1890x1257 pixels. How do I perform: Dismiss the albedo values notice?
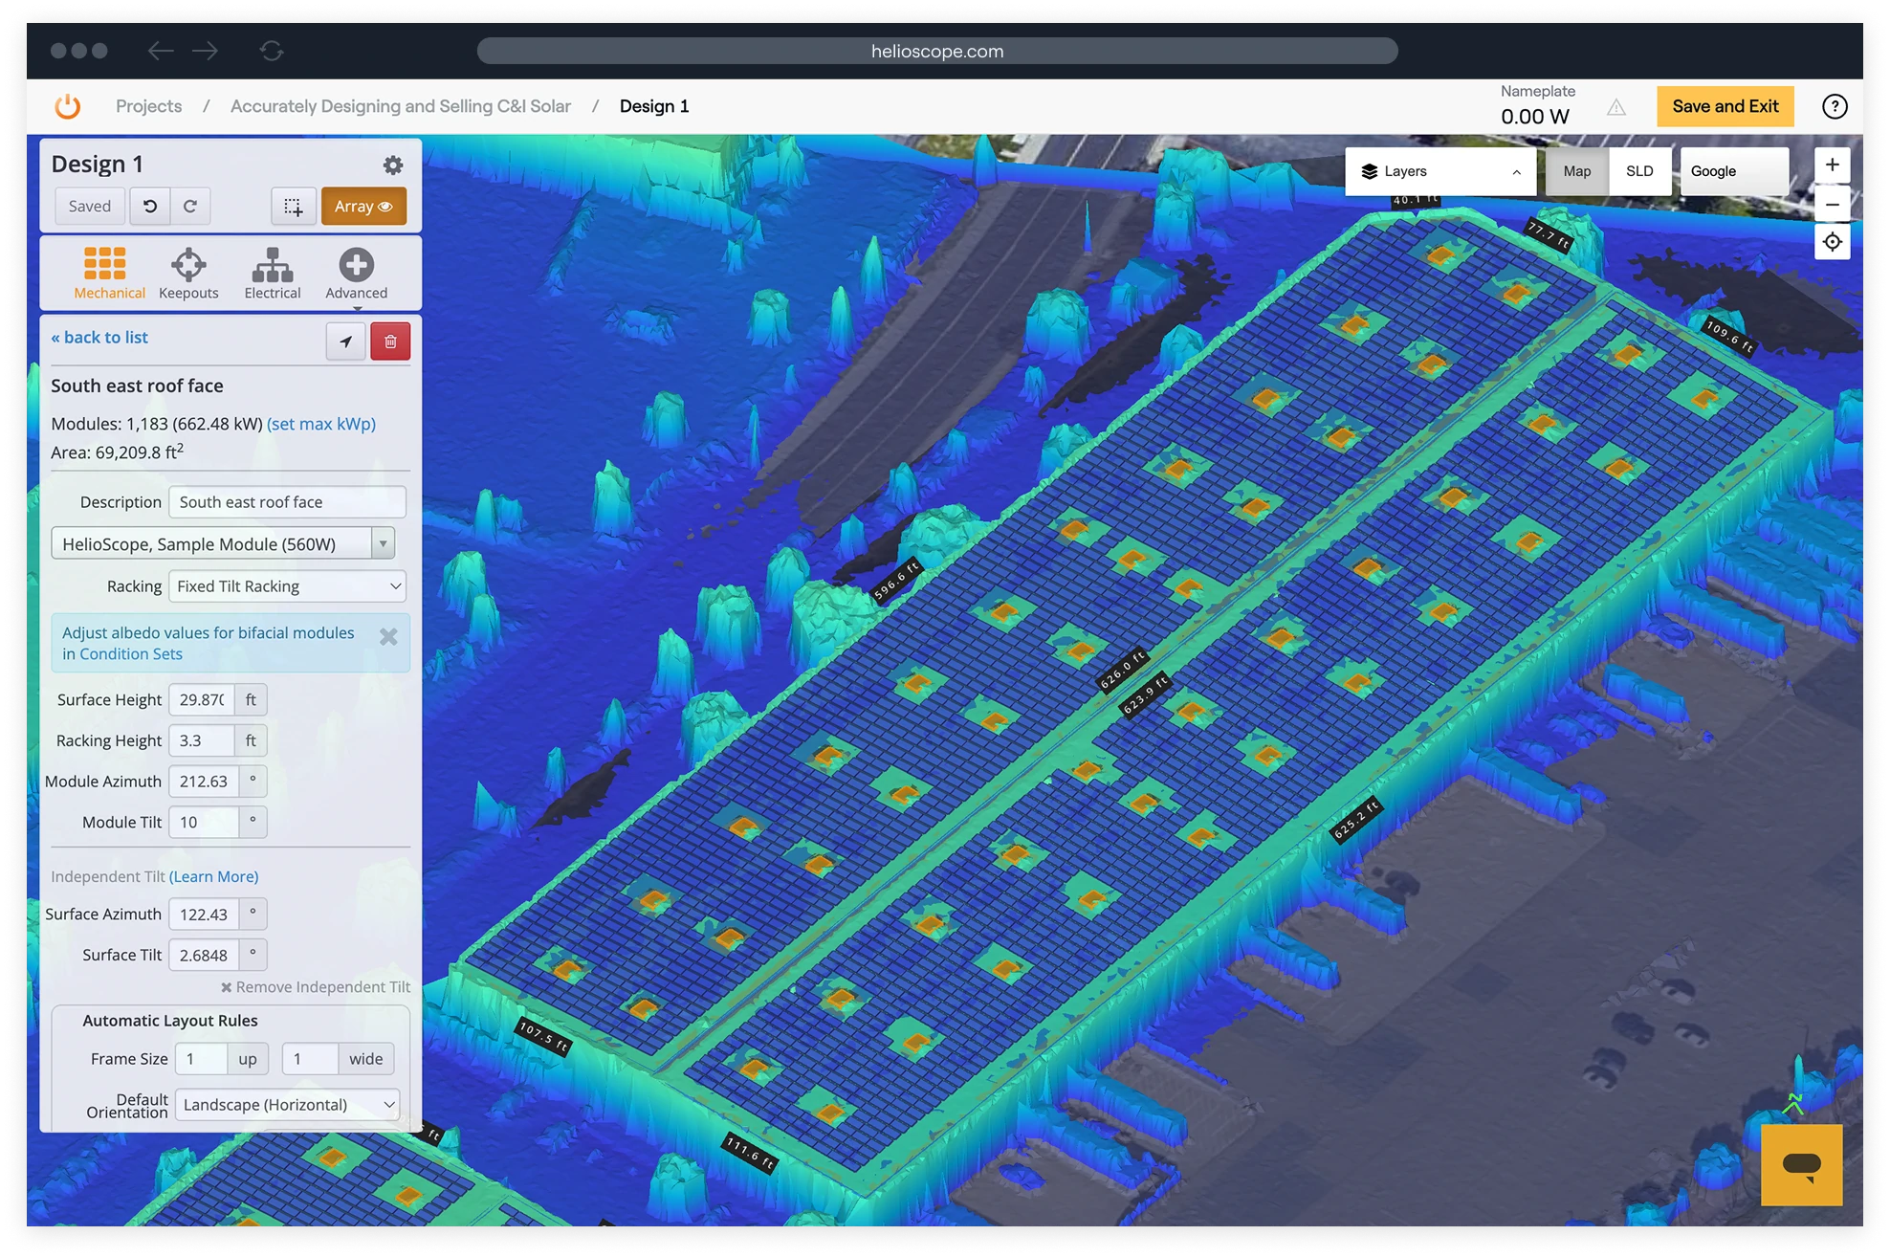click(x=388, y=637)
